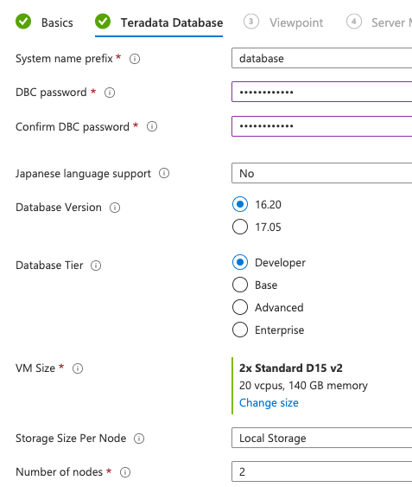Open Japanese language support dropdown
Image resolution: width=412 pixels, height=487 pixels.
pyautogui.click(x=321, y=173)
